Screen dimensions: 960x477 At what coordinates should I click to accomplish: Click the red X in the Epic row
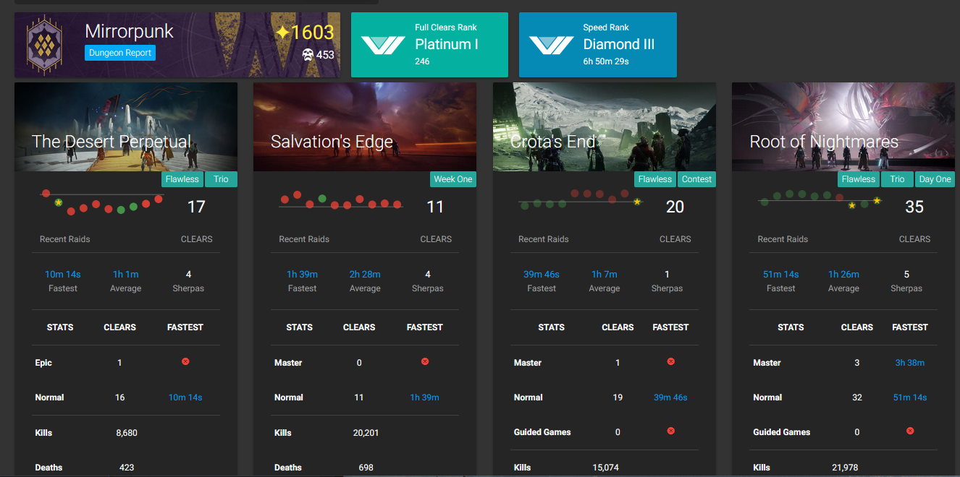pyautogui.click(x=185, y=361)
